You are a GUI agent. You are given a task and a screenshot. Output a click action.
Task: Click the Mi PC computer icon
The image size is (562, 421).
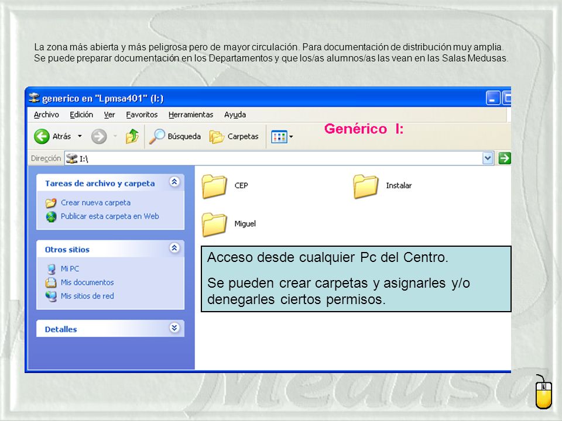pyautogui.click(x=52, y=269)
